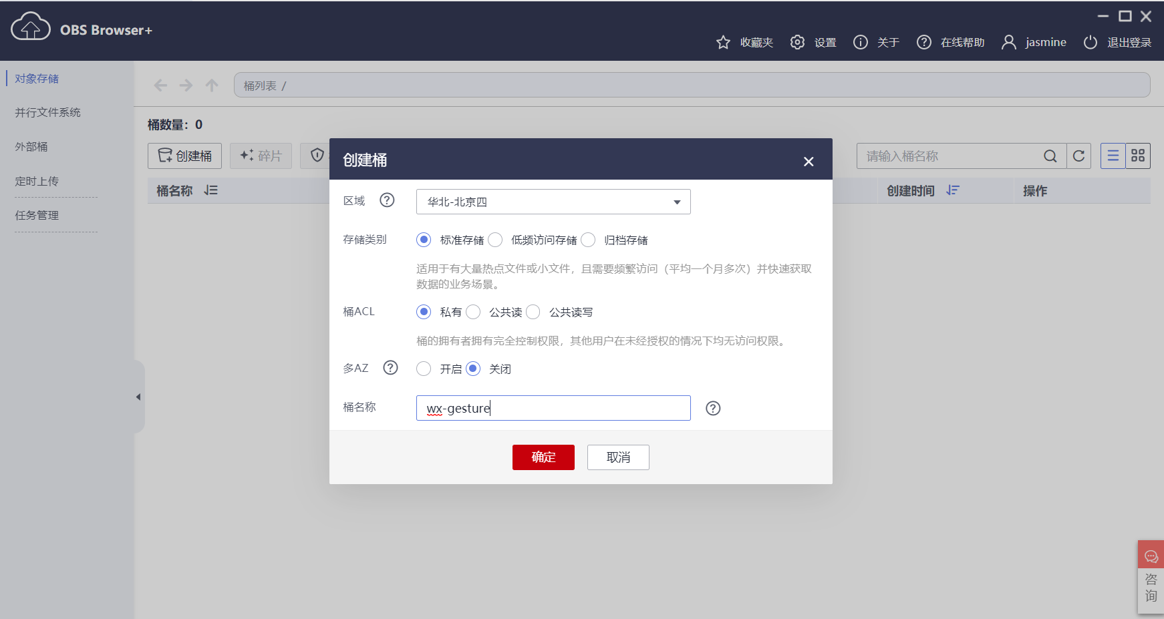
Task: Click the 取消 cancel button
Action: click(617, 457)
